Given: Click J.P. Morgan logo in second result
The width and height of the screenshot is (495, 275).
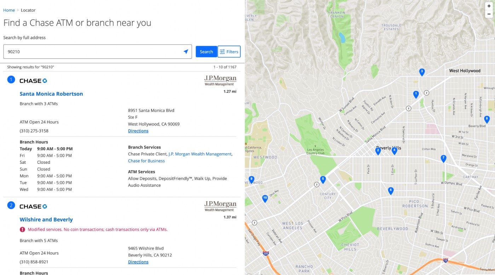Looking at the screenshot, I should point(220,206).
